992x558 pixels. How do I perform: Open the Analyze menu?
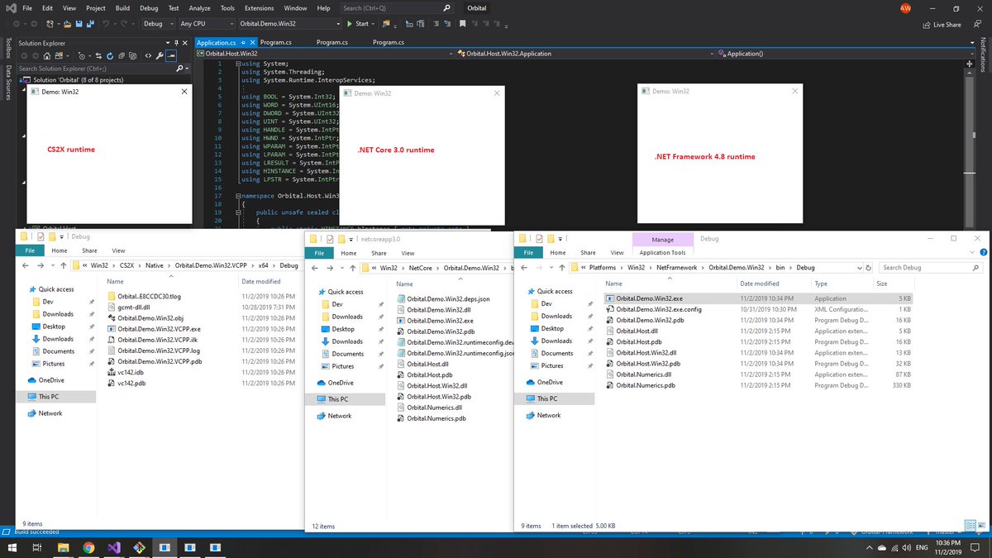[x=199, y=7]
